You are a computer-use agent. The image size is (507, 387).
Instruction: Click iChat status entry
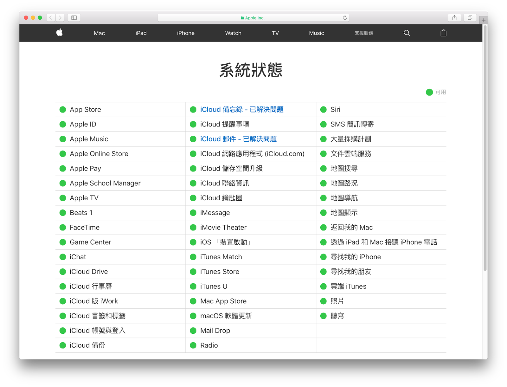pos(78,257)
